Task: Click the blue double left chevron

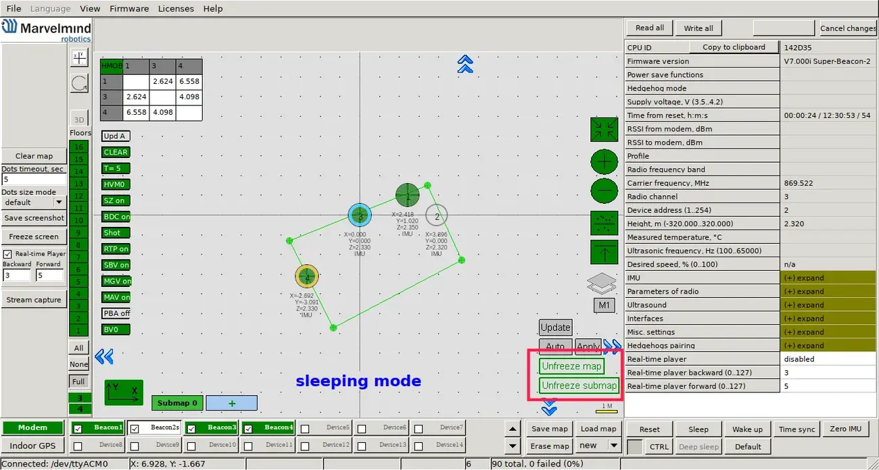Action: click(104, 356)
